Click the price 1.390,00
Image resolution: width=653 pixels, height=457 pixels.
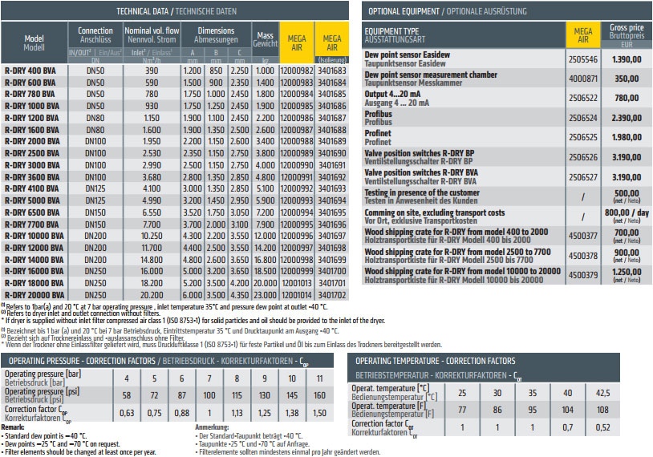coord(627,59)
